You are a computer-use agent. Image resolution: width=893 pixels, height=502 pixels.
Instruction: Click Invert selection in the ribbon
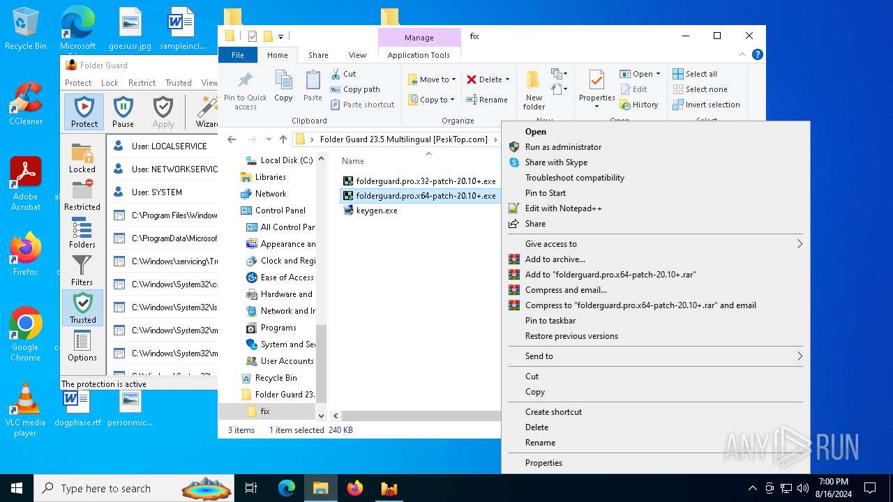tap(706, 105)
